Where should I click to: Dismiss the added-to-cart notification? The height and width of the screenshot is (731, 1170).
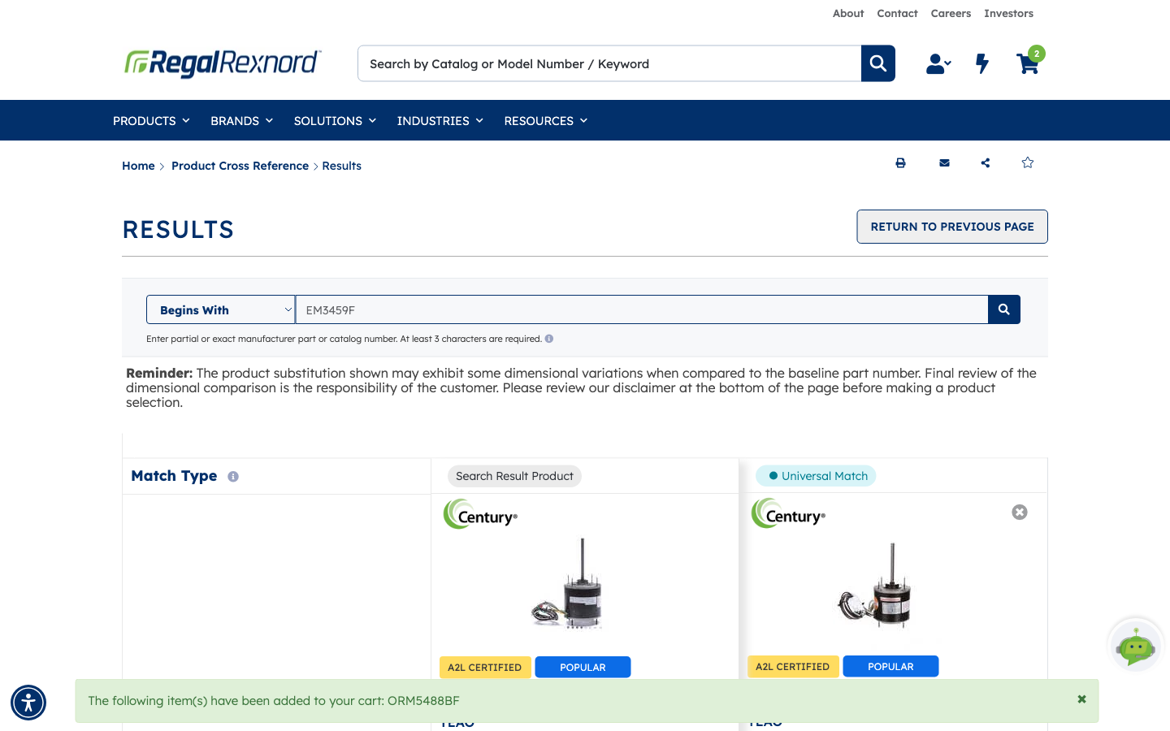tap(1081, 699)
